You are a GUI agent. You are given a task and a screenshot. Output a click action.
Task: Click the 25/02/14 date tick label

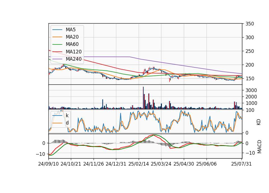(x=139, y=164)
